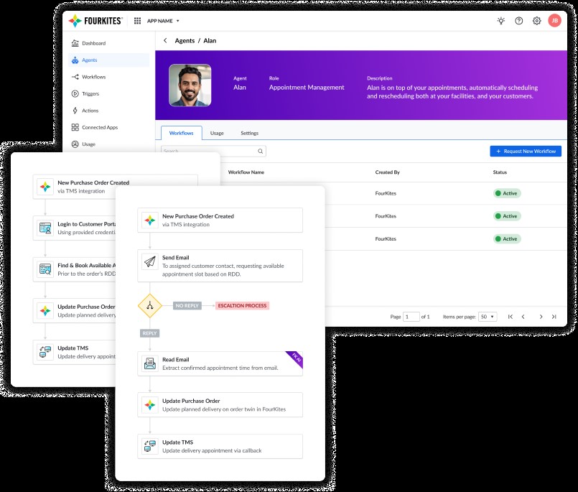Click front card New Purchase Order Created step
The height and width of the screenshot is (492, 578).
pyautogui.click(x=220, y=221)
